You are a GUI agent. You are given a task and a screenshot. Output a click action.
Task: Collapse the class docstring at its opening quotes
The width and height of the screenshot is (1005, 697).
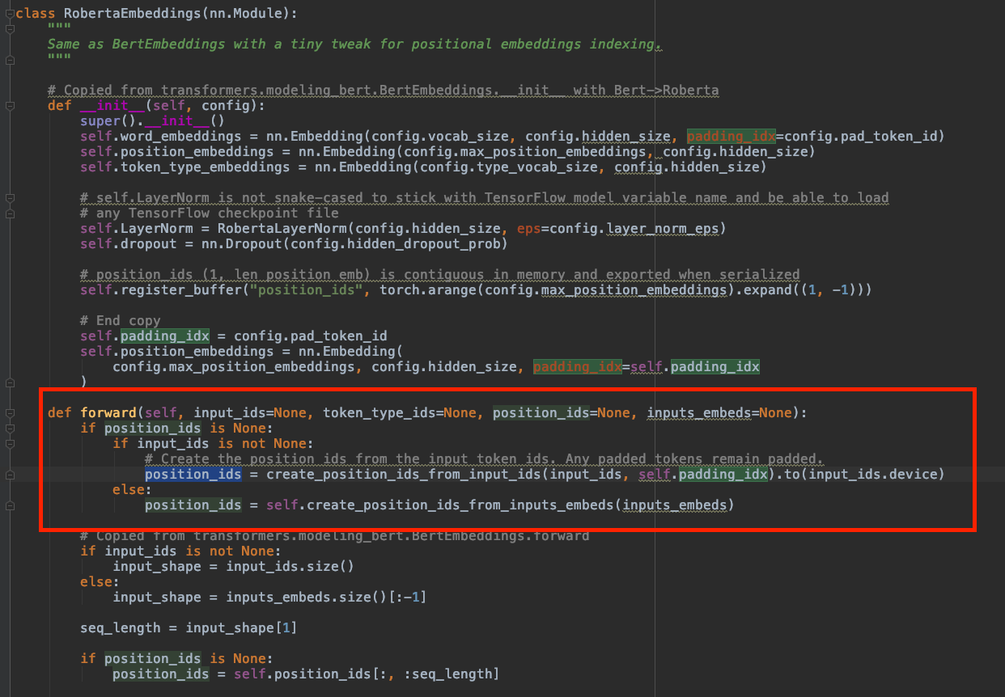[10, 29]
